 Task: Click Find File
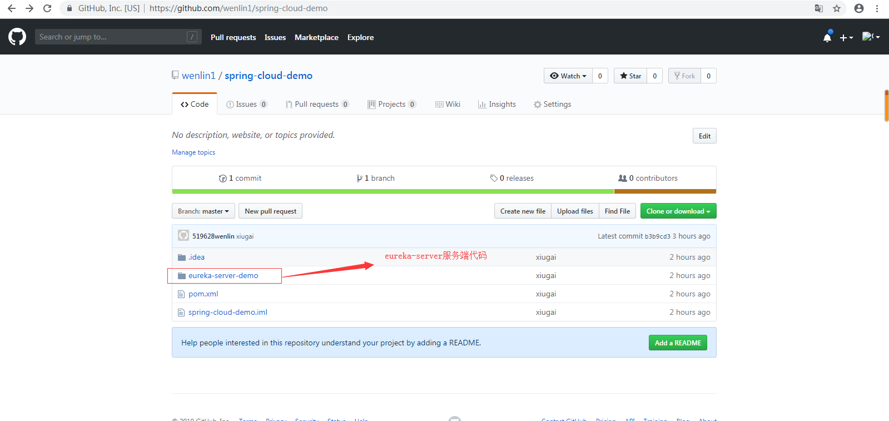coord(617,211)
